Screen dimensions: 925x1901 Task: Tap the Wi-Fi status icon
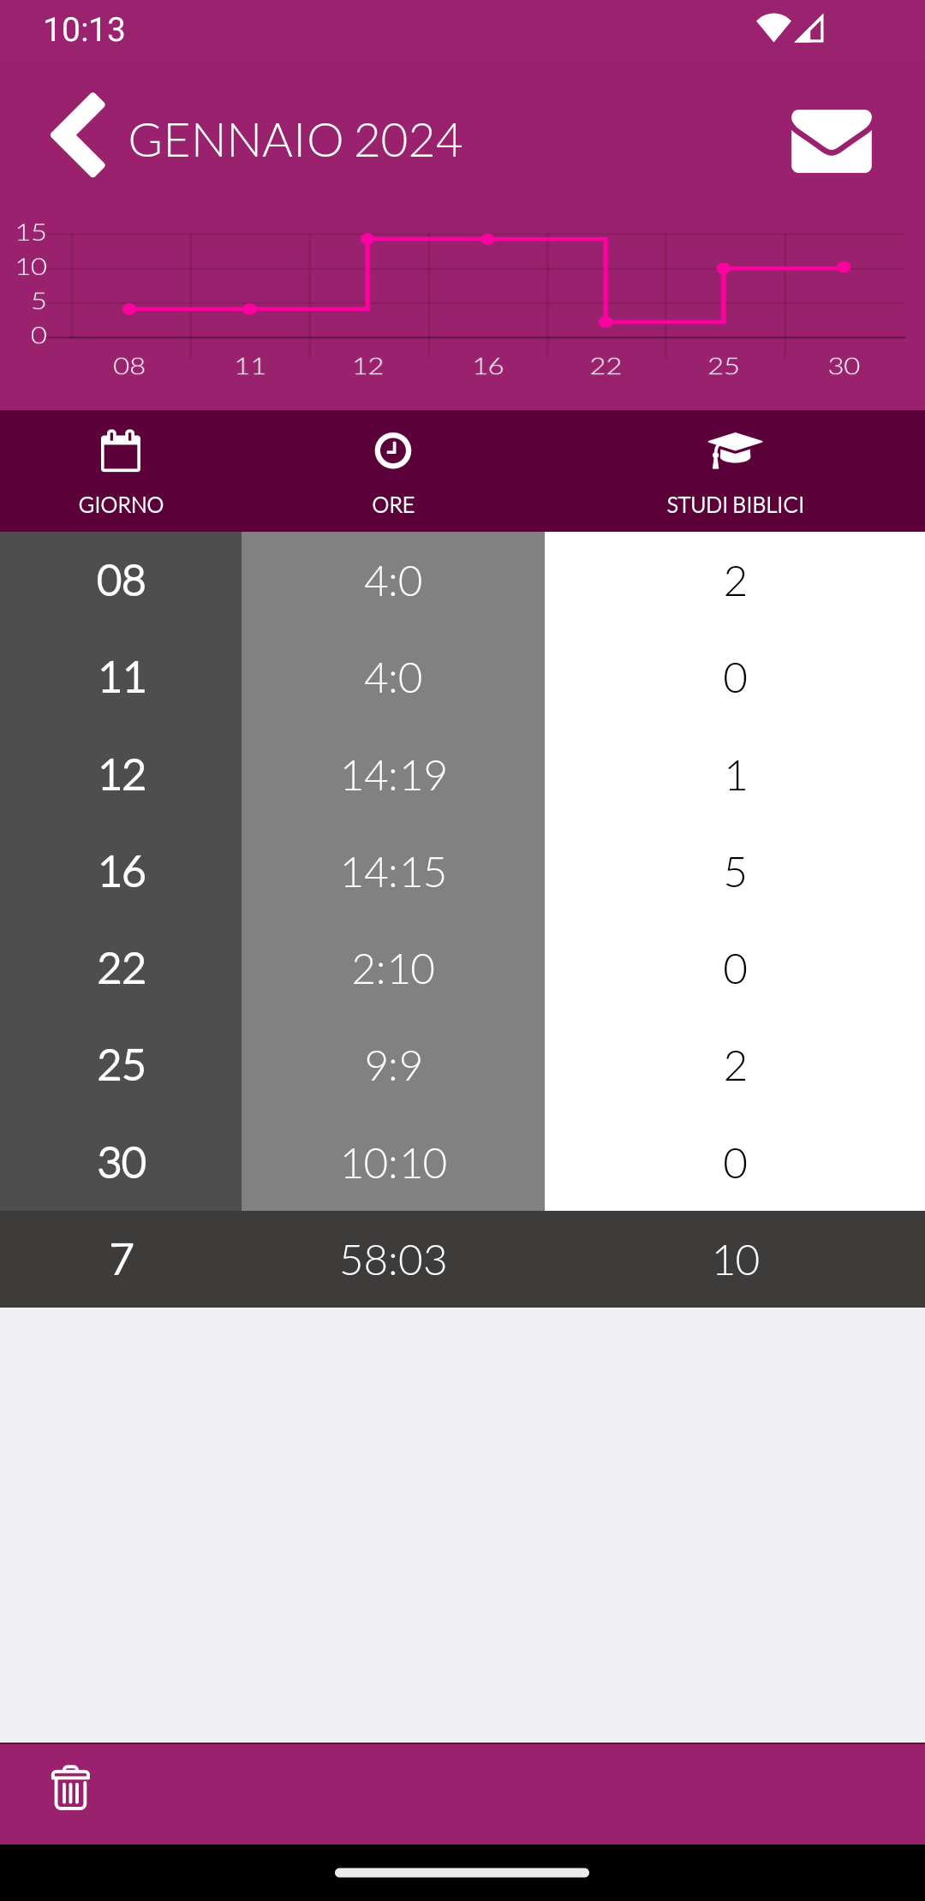[773, 28]
